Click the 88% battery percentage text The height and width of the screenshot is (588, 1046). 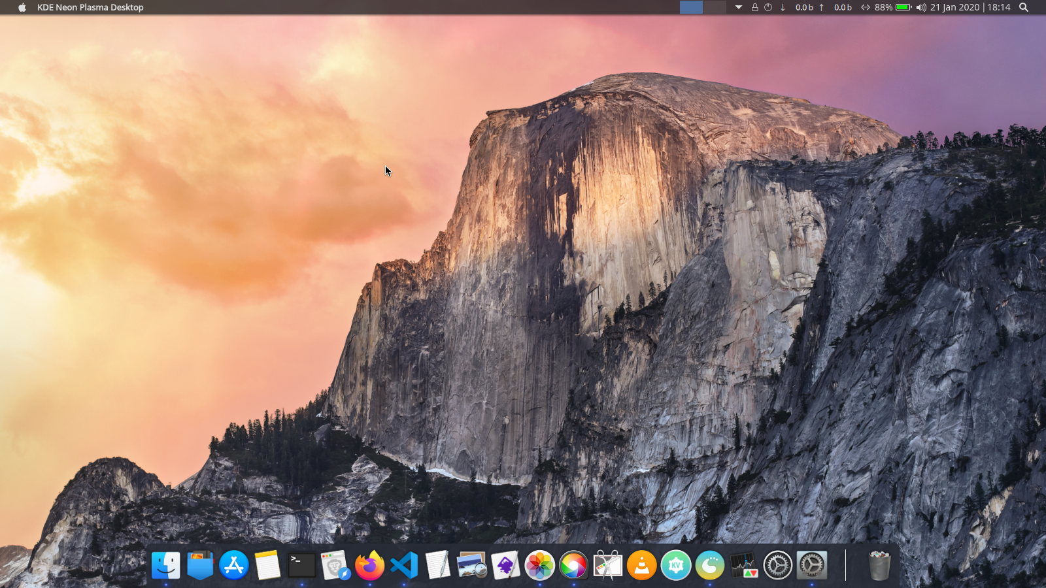[x=883, y=7]
